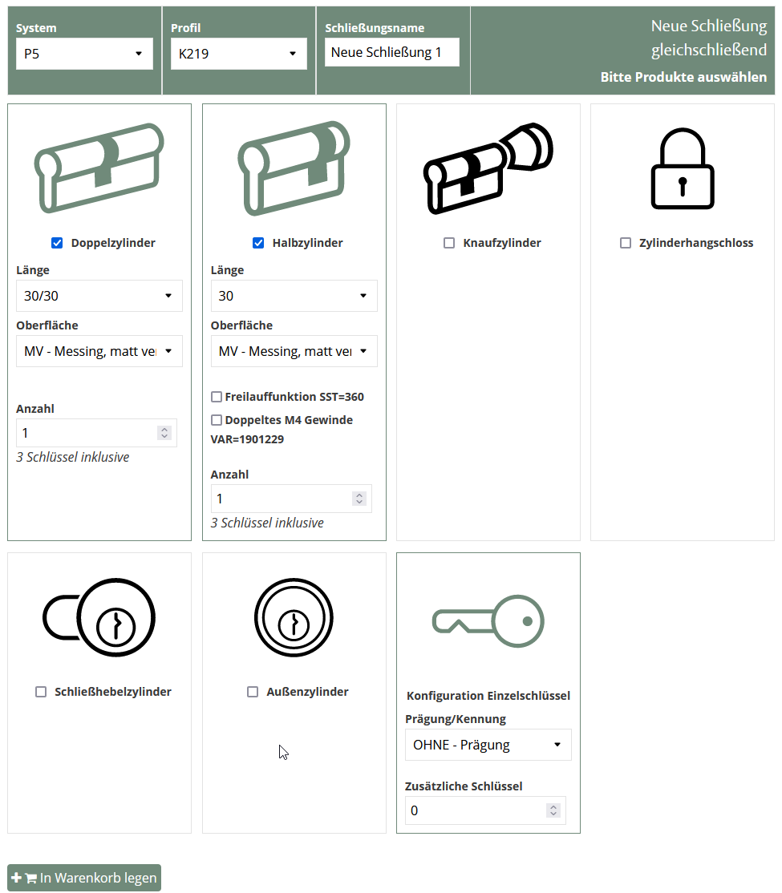Viewport: 782px width, 893px height.
Task: Enable Doppeltes M4 Gewinde option
Action: (x=217, y=420)
